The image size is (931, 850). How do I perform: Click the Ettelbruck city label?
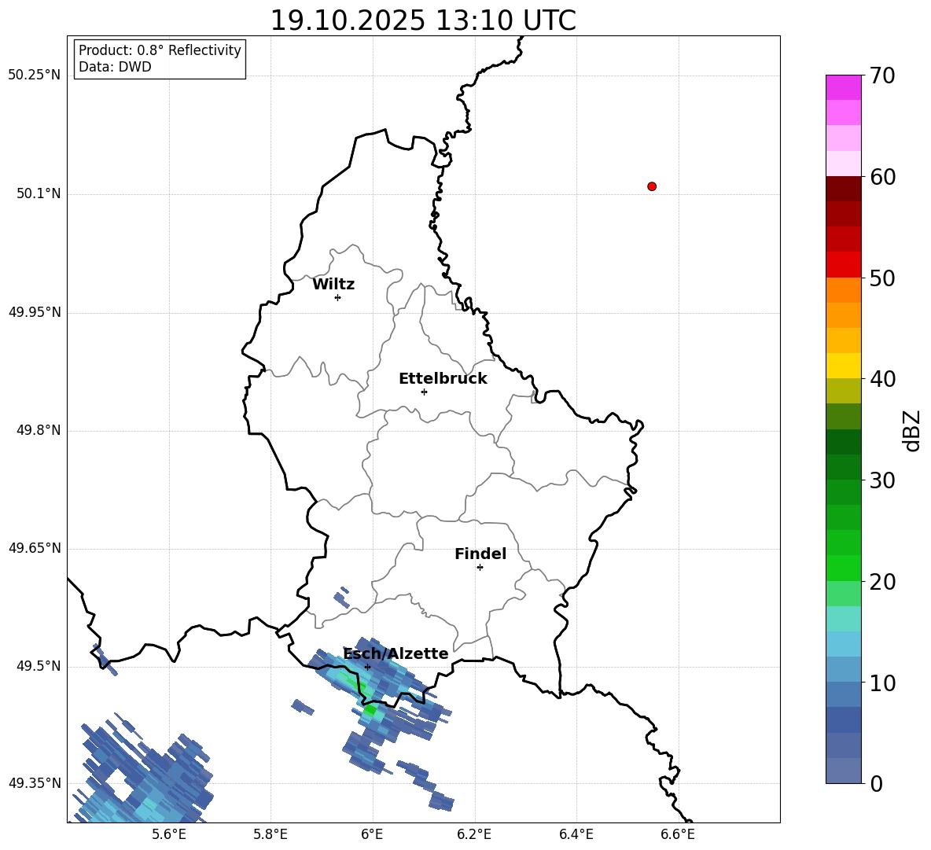443,379
